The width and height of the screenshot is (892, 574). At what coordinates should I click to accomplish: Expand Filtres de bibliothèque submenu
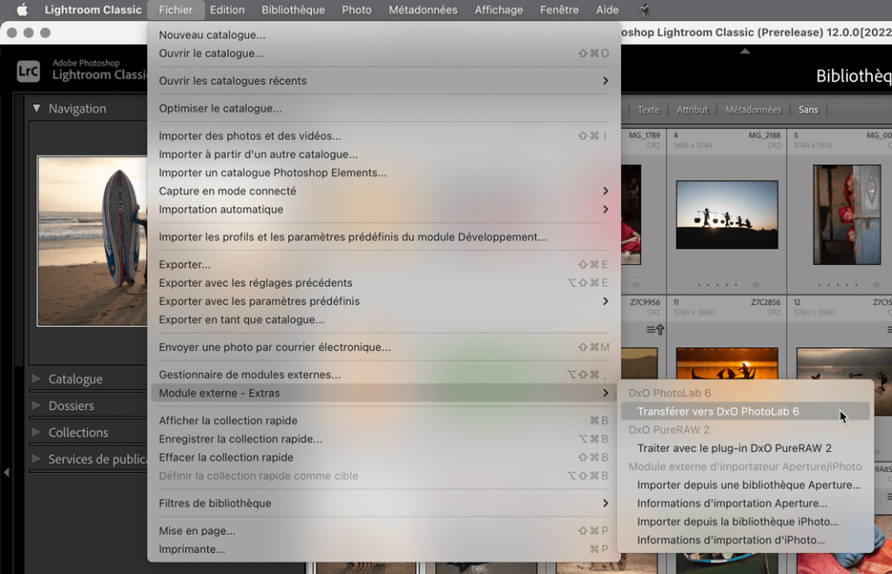coord(383,503)
